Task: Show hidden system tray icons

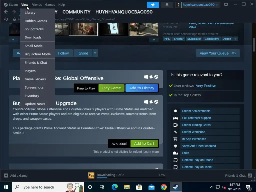Action: pos(211,187)
